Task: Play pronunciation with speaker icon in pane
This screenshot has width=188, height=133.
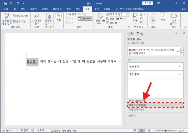Action: pos(178,51)
